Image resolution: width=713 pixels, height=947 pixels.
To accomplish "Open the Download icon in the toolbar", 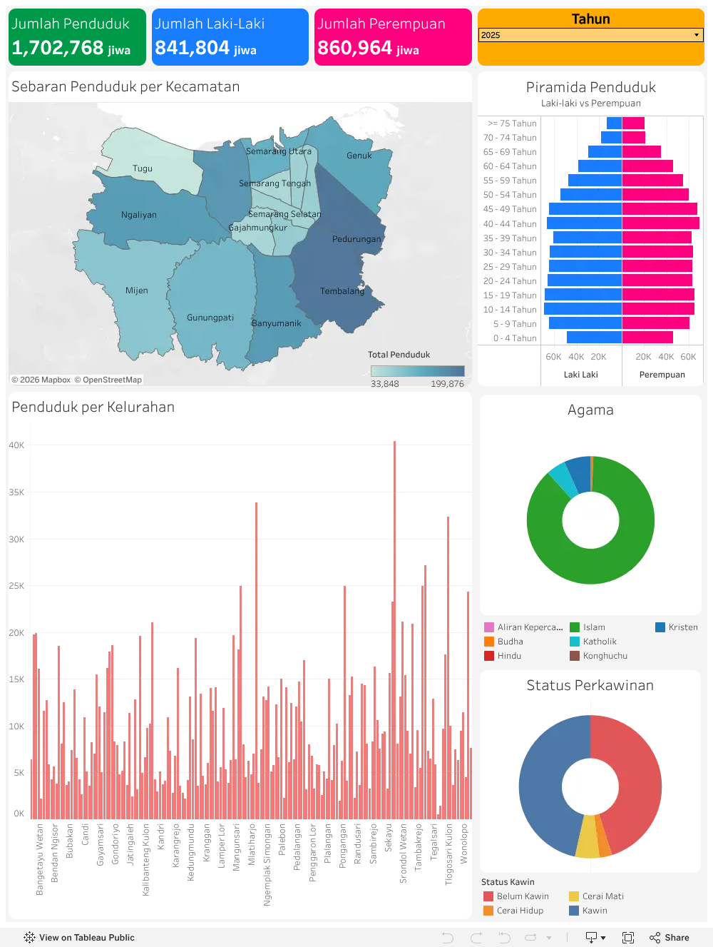I will pos(595,938).
